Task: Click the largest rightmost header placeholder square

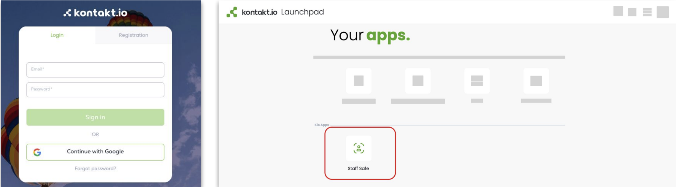Action: [x=662, y=12]
